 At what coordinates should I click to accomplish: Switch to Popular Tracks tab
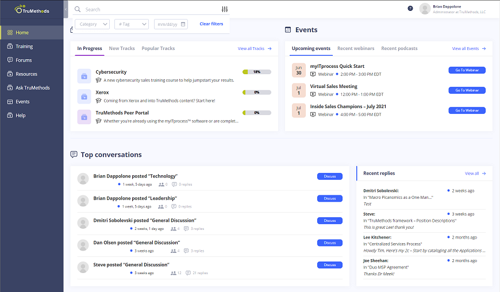coord(158,48)
